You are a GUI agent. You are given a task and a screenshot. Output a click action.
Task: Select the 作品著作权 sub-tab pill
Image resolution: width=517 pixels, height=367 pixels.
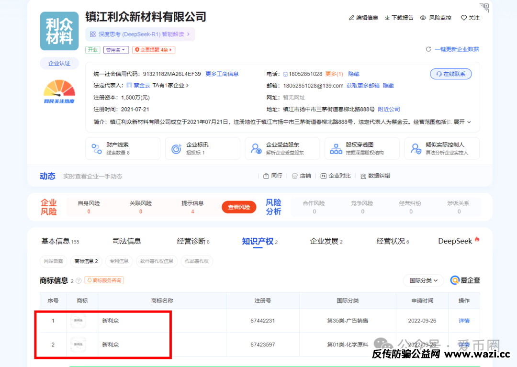(197, 261)
